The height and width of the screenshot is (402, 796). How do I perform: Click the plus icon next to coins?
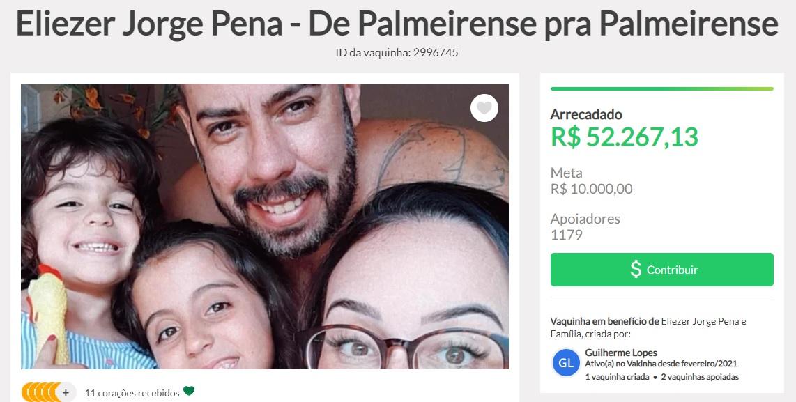click(x=66, y=392)
